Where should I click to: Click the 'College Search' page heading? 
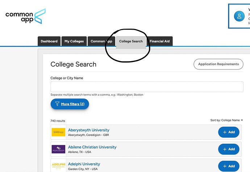pos(74,64)
